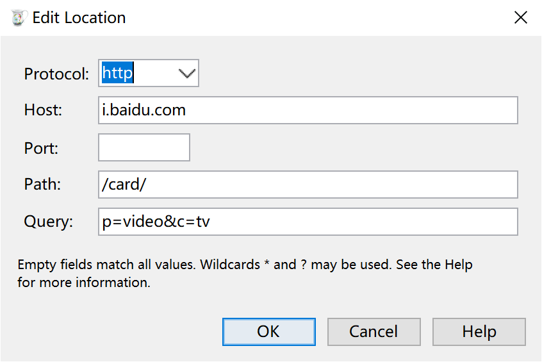Click the Query: label
Screen dimensions: 542x362
tap(49, 222)
